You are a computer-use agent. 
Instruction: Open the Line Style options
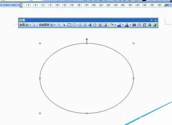pos(134,25)
